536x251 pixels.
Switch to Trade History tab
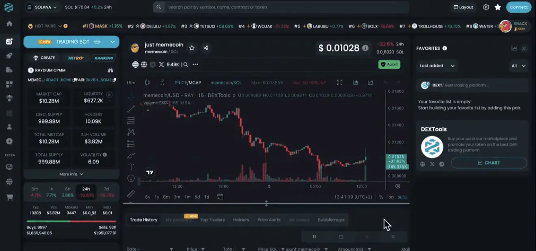pyautogui.click(x=143, y=220)
